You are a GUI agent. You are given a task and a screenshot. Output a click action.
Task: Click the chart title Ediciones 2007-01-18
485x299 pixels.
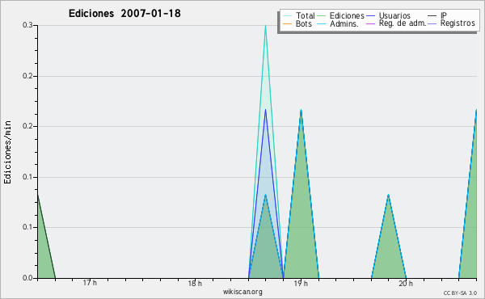pos(124,14)
